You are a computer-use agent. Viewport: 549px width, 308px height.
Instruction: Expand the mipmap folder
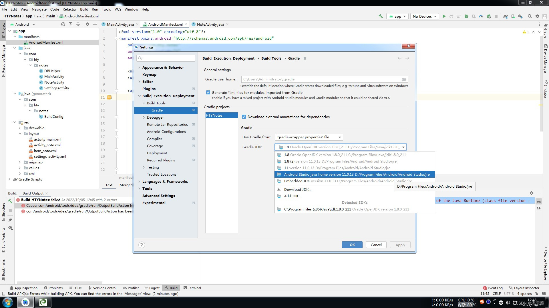click(x=20, y=162)
